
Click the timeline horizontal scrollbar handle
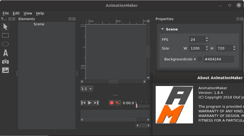click(110, 120)
